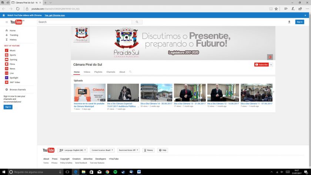Open the Music channel icon
The height and width of the screenshot is (175, 311).
point(7,50)
